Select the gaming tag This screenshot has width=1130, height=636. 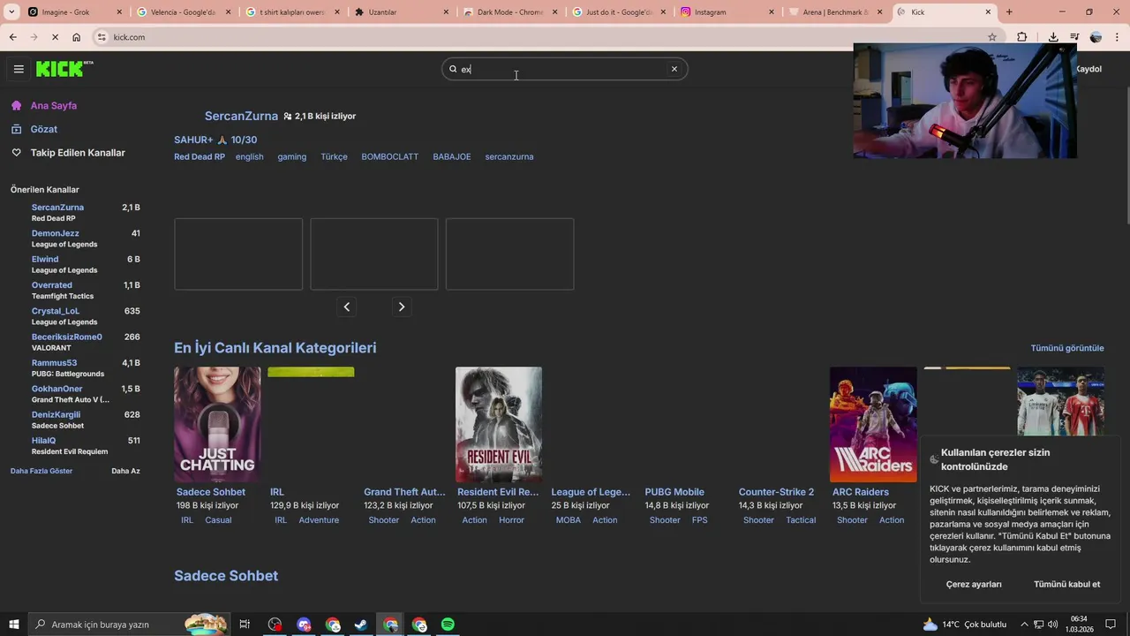click(x=292, y=156)
